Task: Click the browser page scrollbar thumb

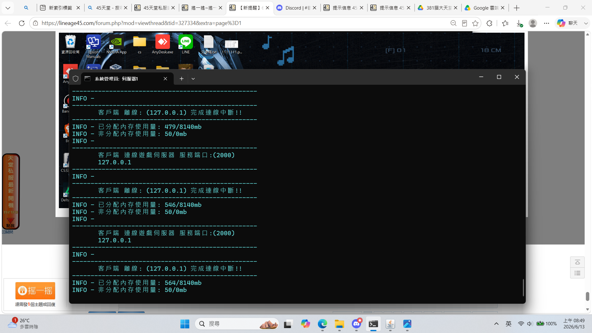Action: pos(587,296)
